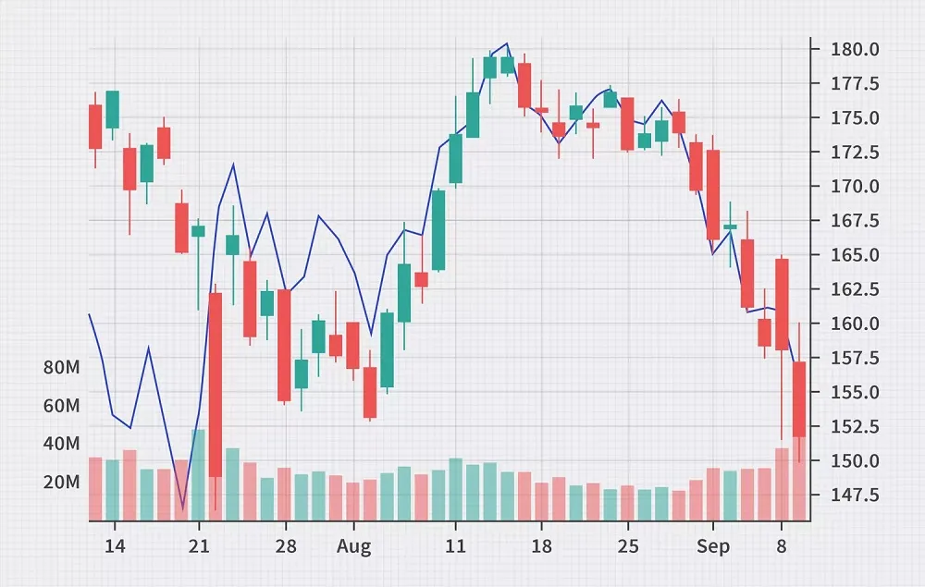Click the date label 14

point(113,547)
